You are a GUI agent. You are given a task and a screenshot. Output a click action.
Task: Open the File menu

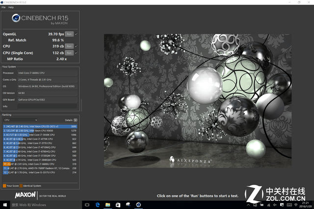coord(3,8)
